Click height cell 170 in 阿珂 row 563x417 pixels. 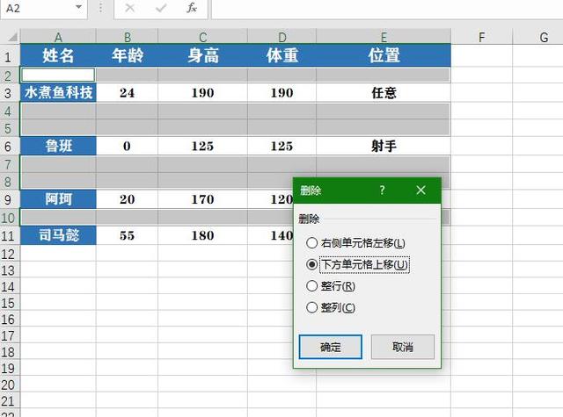[x=203, y=199]
